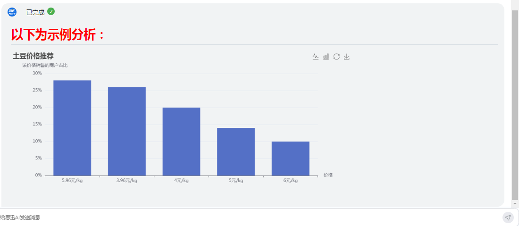
Task: Switch chart to line chart view
Action: click(316, 57)
